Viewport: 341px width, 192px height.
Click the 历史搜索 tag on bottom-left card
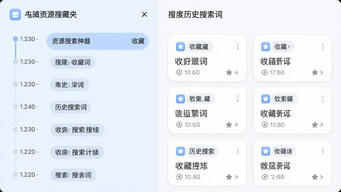pos(201,151)
